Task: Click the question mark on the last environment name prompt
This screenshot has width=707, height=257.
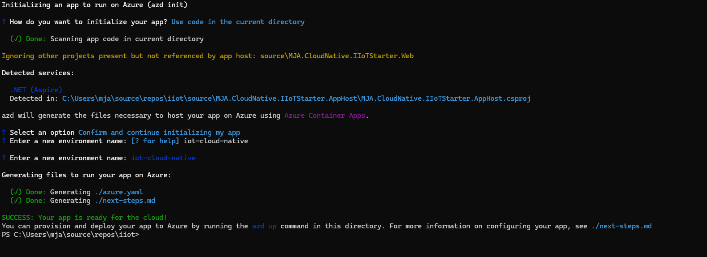Action: tap(4, 158)
